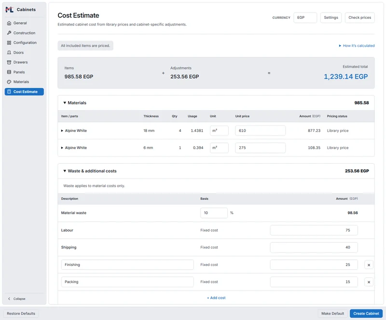
Task: Edit the unit price field showing 610
Action: [x=260, y=131]
